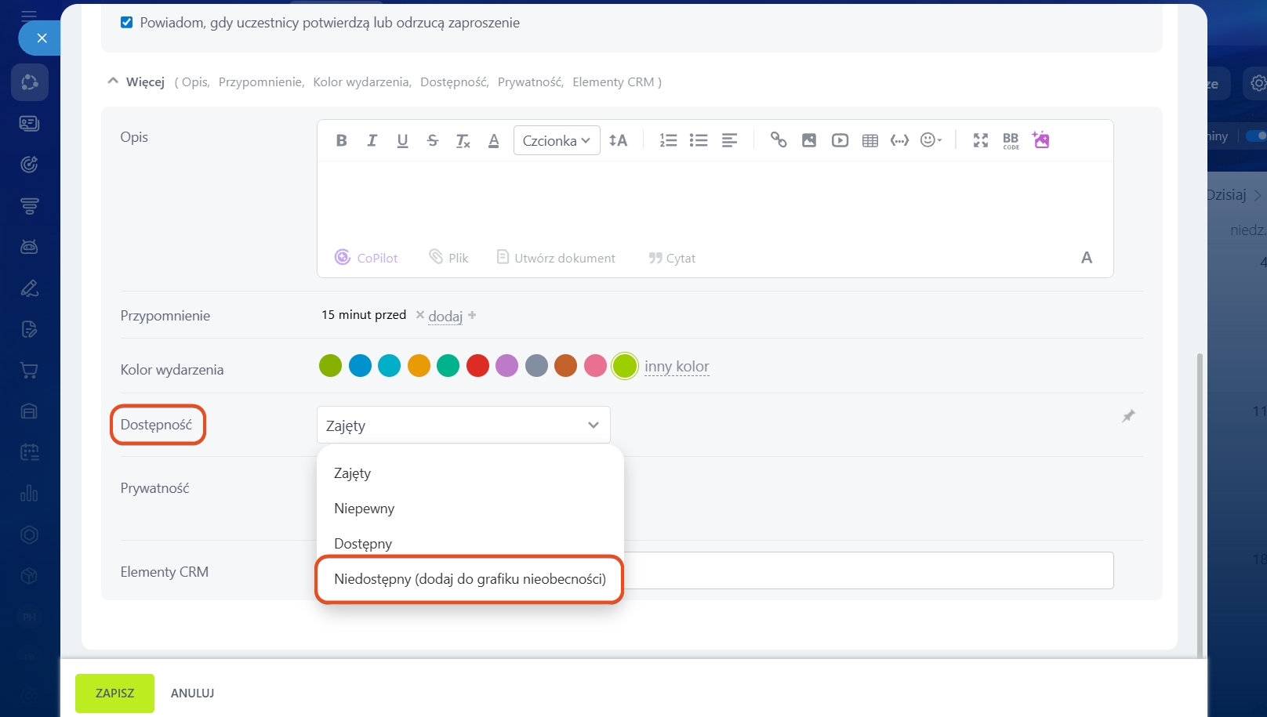Uncheck the Powiadom participants notification checkbox
The width and height of the screenshot is (1267, 717).
pos(126,23)
